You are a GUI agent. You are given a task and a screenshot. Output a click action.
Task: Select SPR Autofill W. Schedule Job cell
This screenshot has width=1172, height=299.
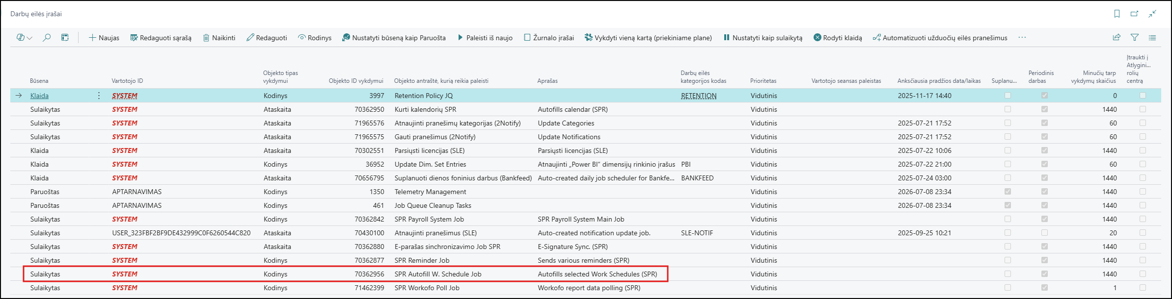pos(438,274)
